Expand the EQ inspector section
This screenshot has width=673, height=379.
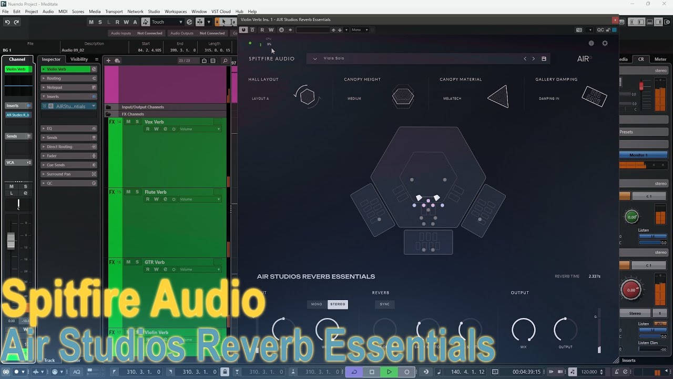(x=69, y=128)
